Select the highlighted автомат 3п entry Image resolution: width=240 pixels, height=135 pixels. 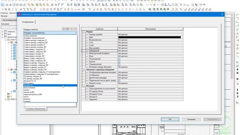tap(50, 85)
